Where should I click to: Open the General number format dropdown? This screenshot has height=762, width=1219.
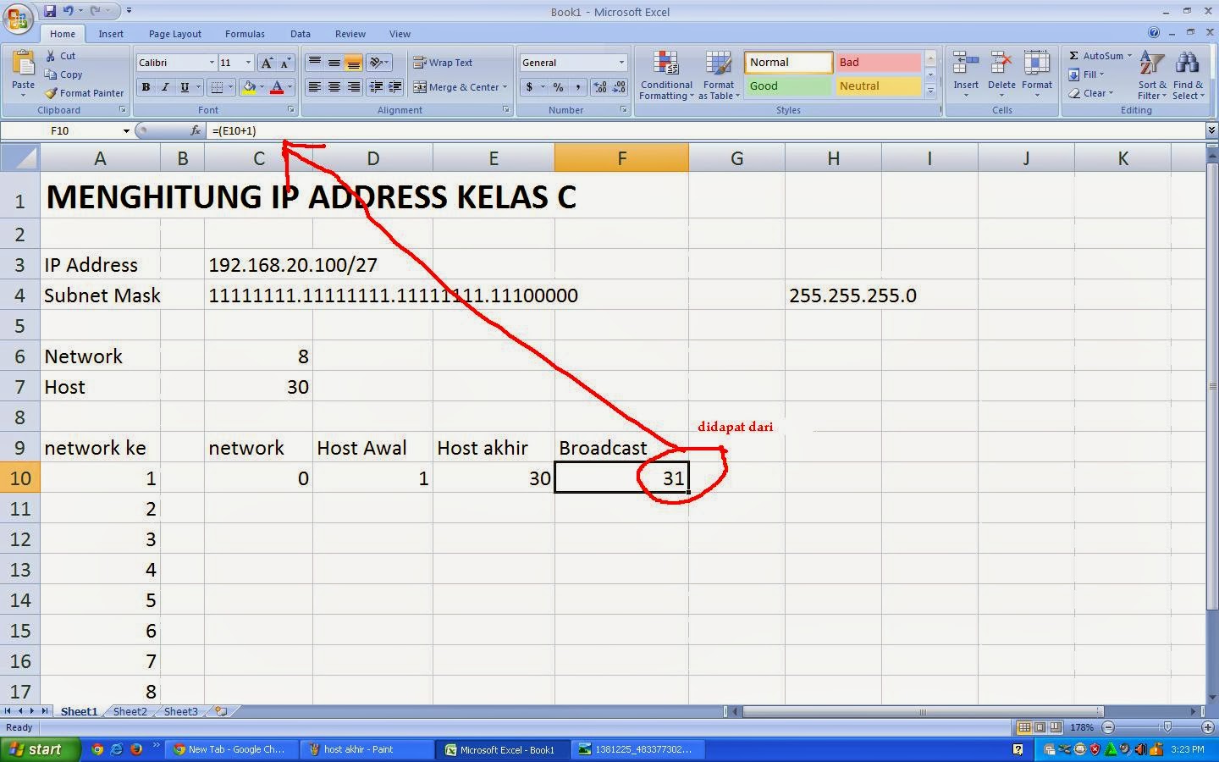pyautogui.click(x=621, y=62)
